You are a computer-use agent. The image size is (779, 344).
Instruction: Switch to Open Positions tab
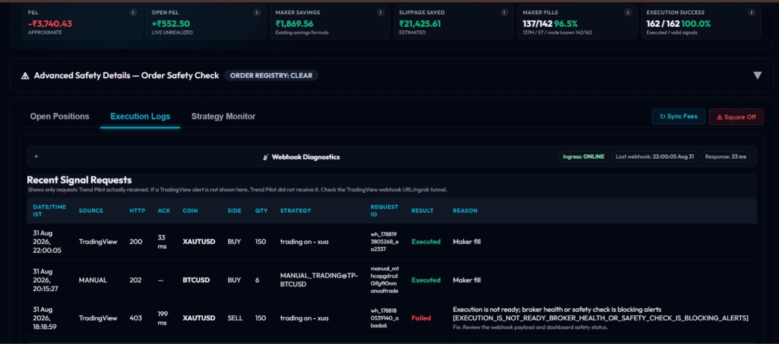[x=60, y=116]
